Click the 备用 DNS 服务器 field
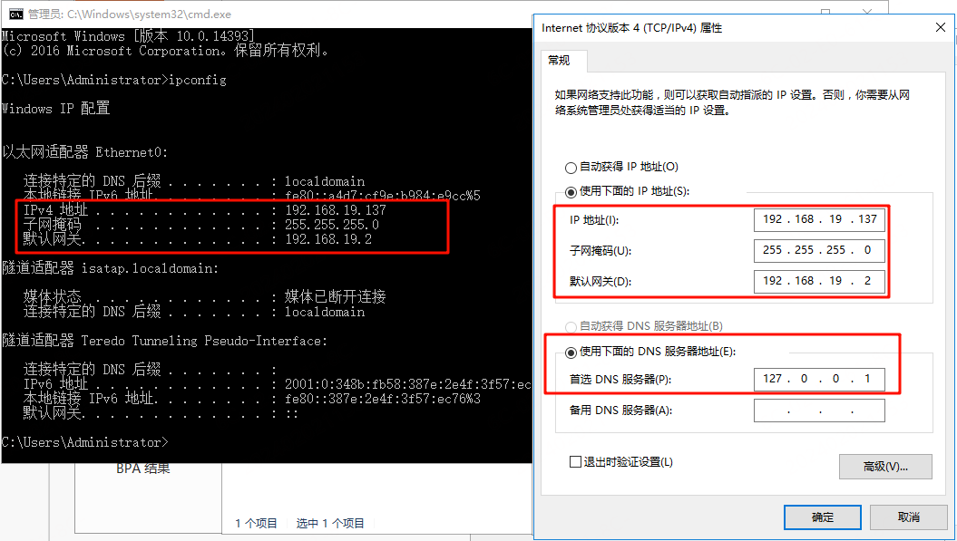Screen dimensions: 957x541 click(819, 411)
